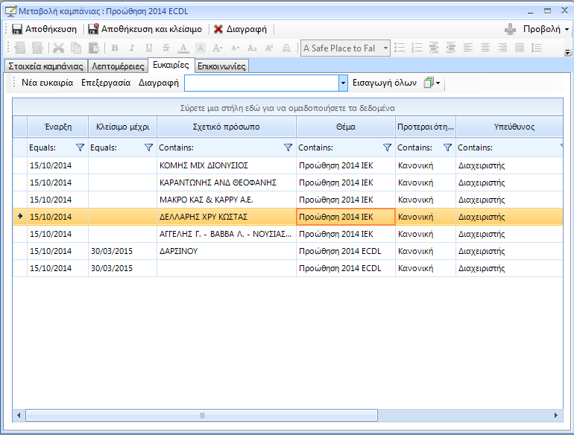Expand the combo box next to Εισαγωγή όλων
574x435 pixels.
tap(343, 83)
